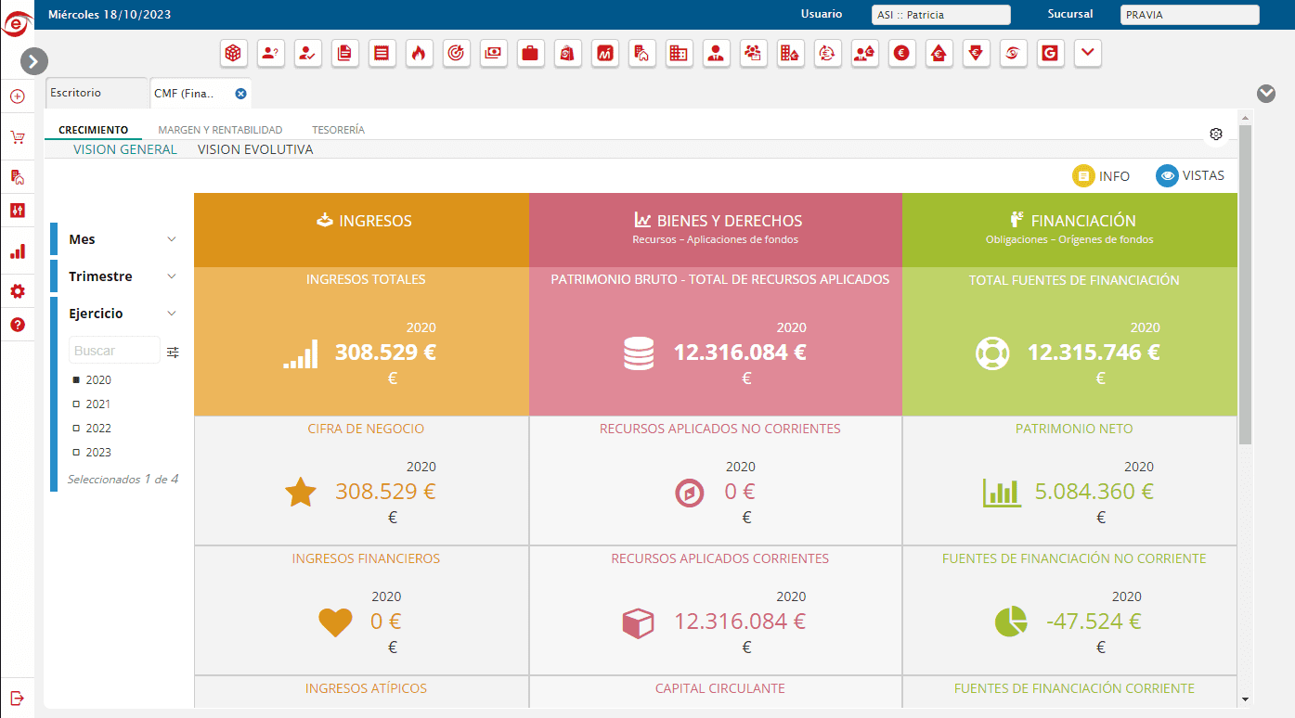The height and width of the screenshot is (718, 1295).
Task: Select VISION GENERAL subtab
Action: tap(125, 149)
